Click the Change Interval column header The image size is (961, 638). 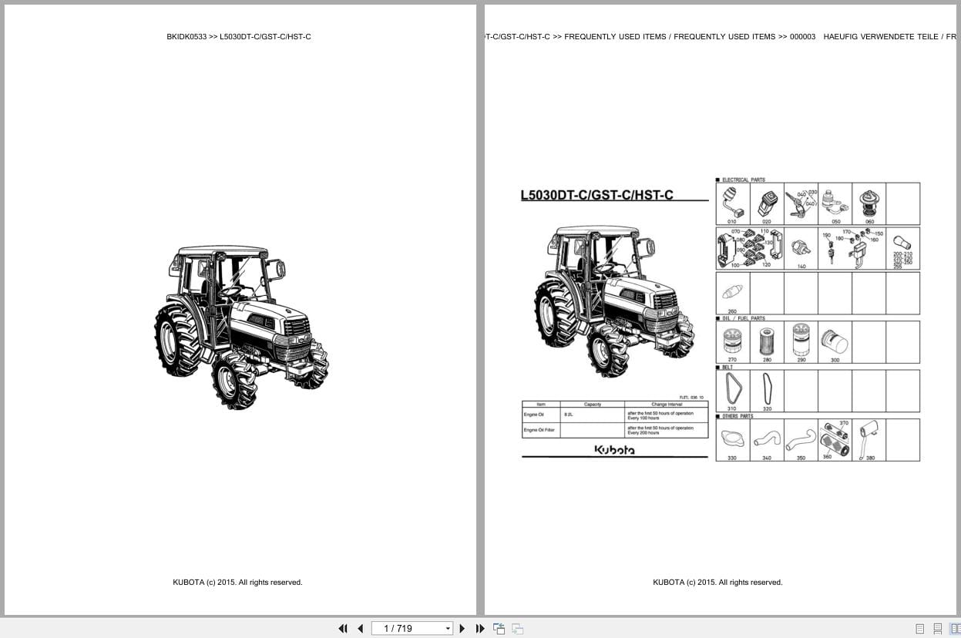click(666, 405)
